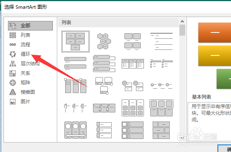
Task: Click the 列表 gallery section header
Action: (x=118, y=23)
